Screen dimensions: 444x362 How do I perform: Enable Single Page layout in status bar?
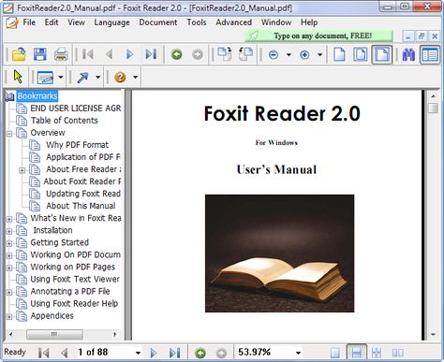point(335,353)
